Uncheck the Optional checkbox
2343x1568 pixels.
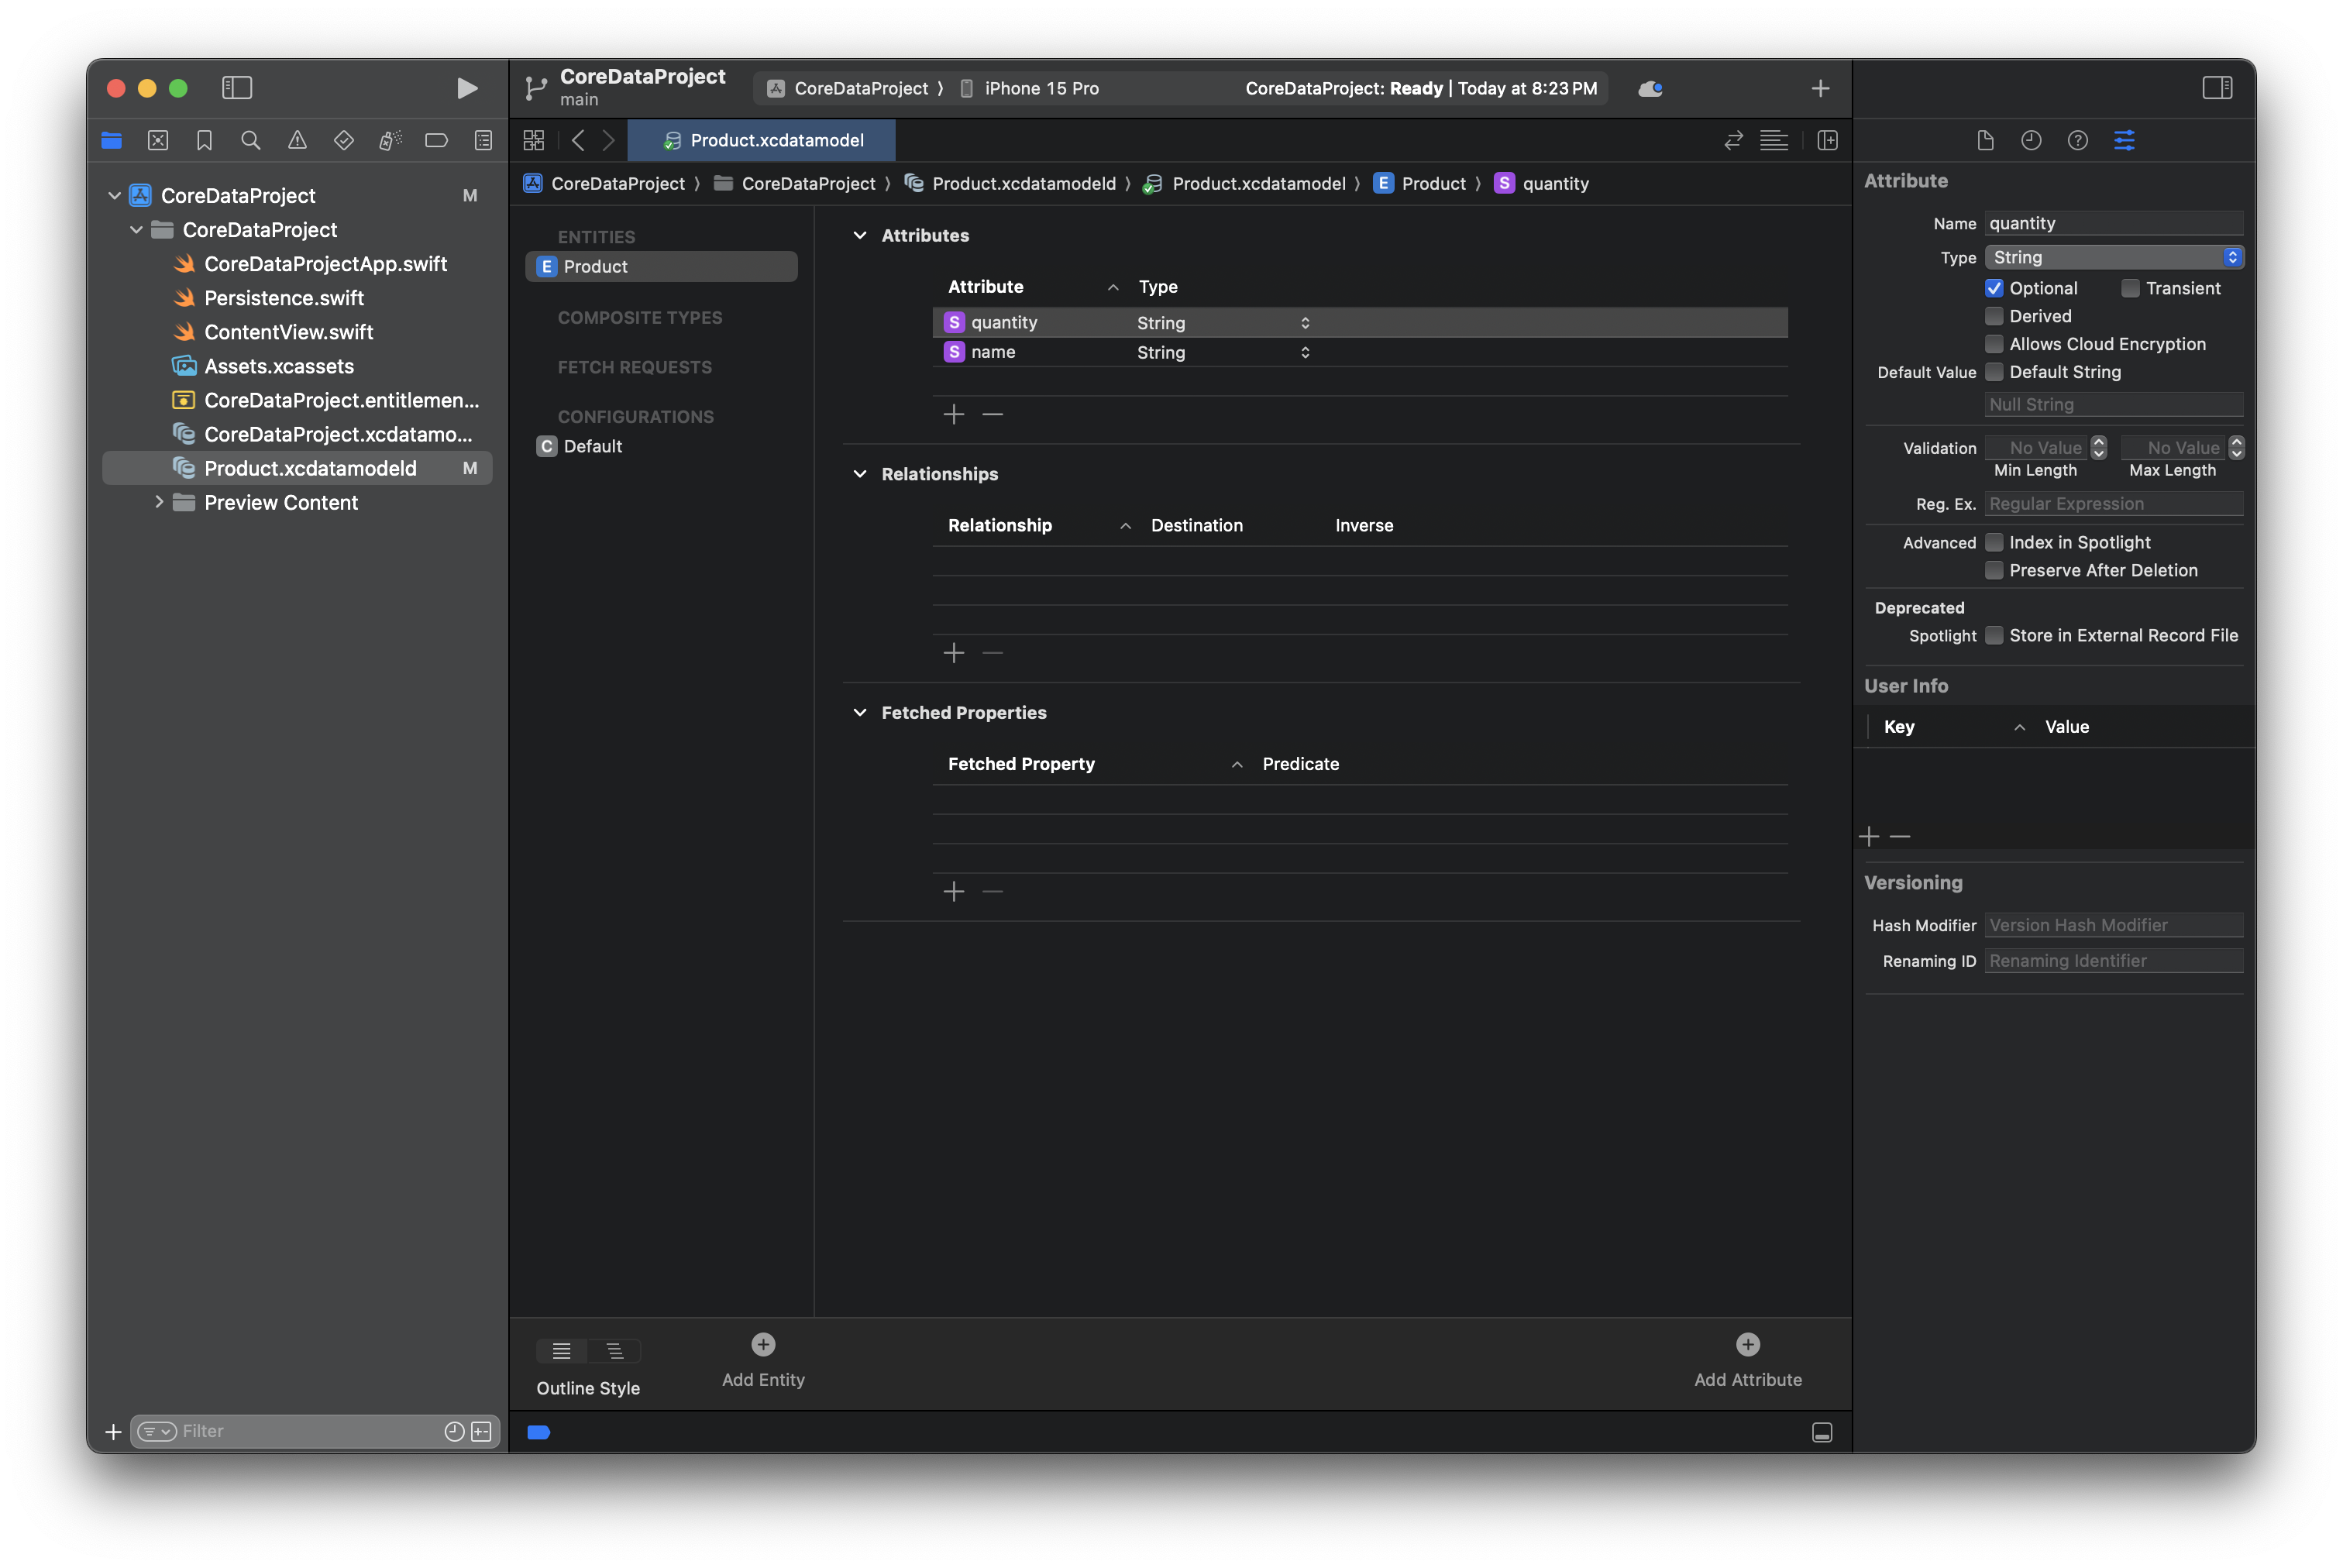(1994, 288)
